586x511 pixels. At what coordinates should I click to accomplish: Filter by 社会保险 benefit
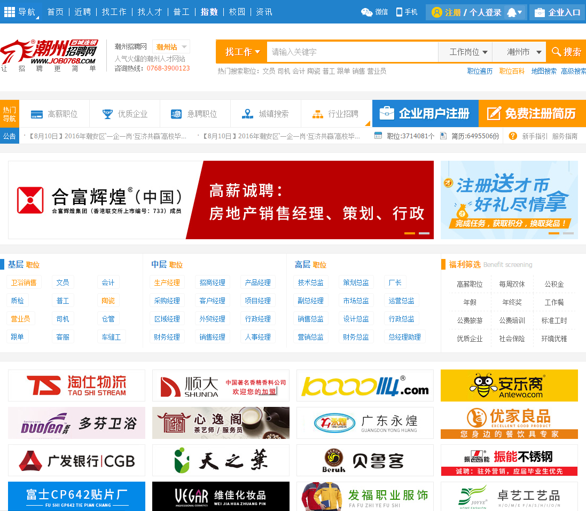point(512,339)
